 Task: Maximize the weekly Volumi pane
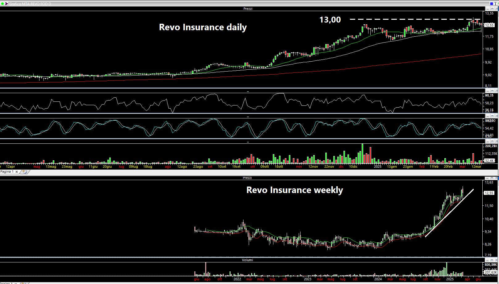coord(492,260)
